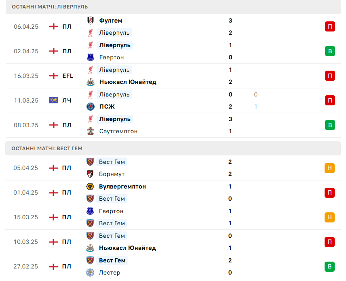Select the 'Останні матчі: Вест Гем' section header
Viewport: 346px width, 281px height.
[x=173, y=148]
